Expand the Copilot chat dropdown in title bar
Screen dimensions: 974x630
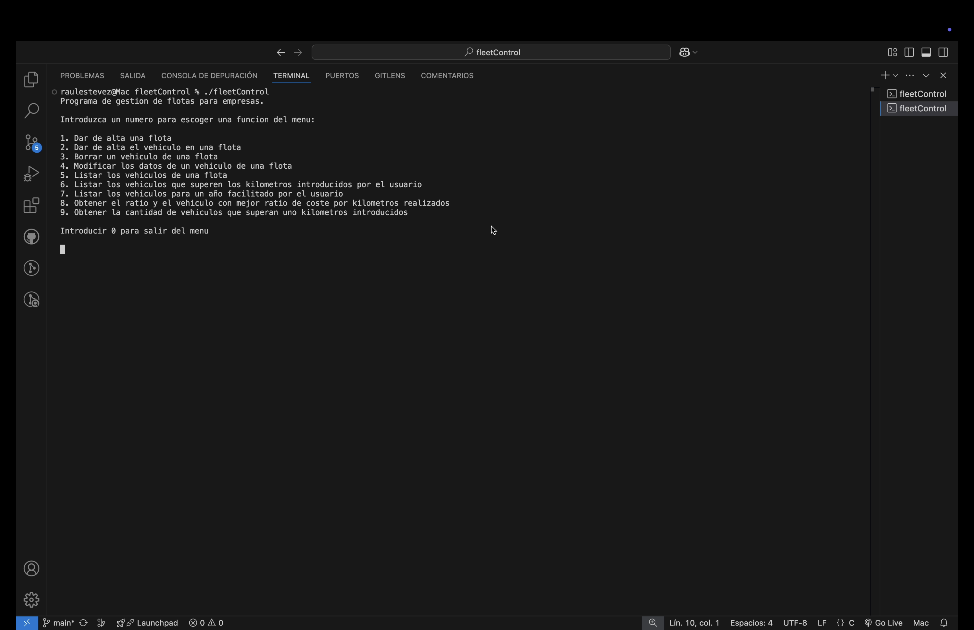tap(696, 52)
